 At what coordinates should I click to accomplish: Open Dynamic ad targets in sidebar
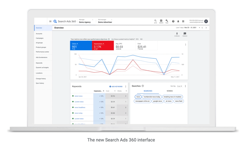42,68
